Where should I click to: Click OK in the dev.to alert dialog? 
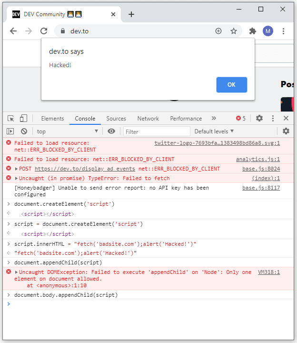[232, 85]
